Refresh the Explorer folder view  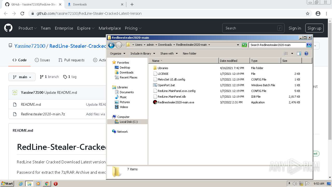point(244,45)
